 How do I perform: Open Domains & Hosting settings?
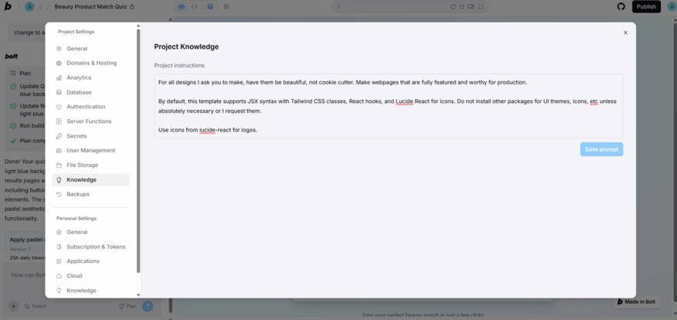[x=91, y=63]
